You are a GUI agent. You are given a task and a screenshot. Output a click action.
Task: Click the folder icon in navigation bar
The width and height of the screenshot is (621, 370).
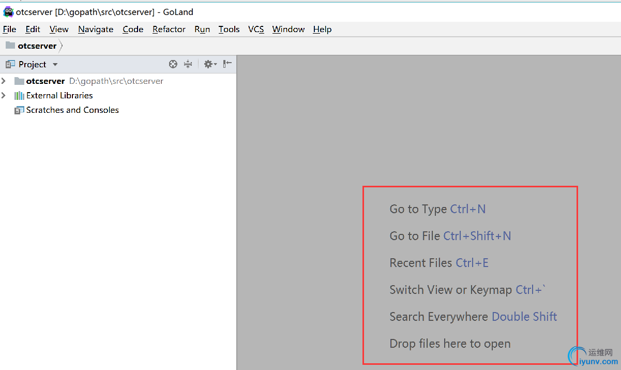(10, 46)
